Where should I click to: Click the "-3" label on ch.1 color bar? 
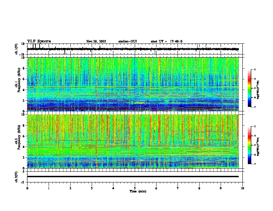(254, 69)
